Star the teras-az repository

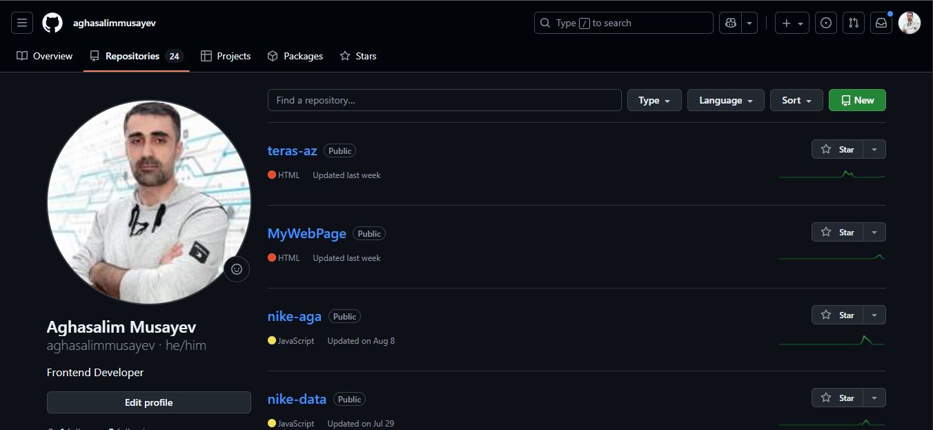click(837, 149)
